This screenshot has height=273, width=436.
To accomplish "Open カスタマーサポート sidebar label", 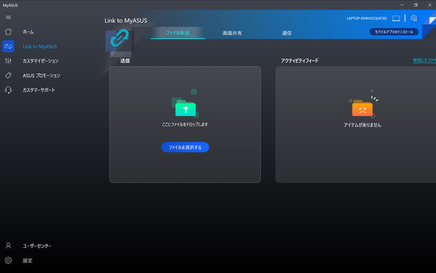I will [39, 90].
